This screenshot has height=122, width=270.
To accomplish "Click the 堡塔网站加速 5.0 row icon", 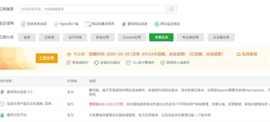I will [2, 92].
